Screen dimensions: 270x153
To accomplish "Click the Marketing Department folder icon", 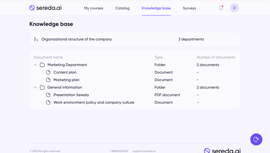I will (x=42, y=65).
